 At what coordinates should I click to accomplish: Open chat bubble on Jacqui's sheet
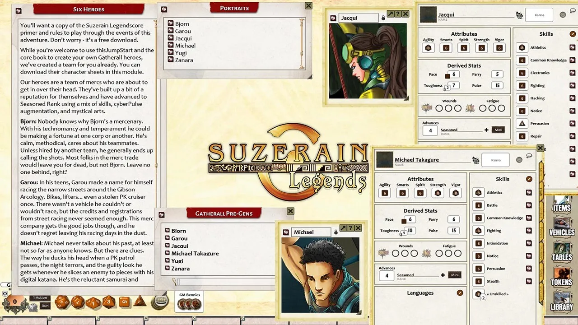tap(573, 11)
